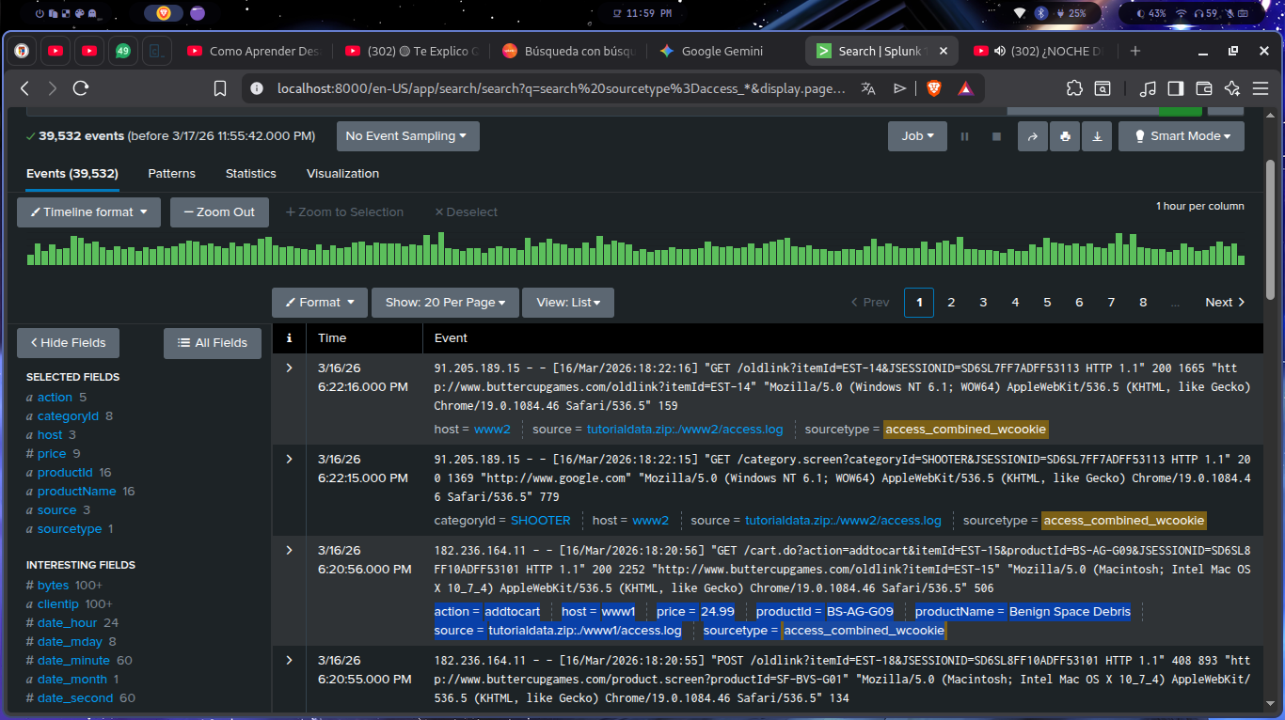This screenshot has height=720, width=1285.
Task: Click the Hide Fields button
Action: [68, 343]
